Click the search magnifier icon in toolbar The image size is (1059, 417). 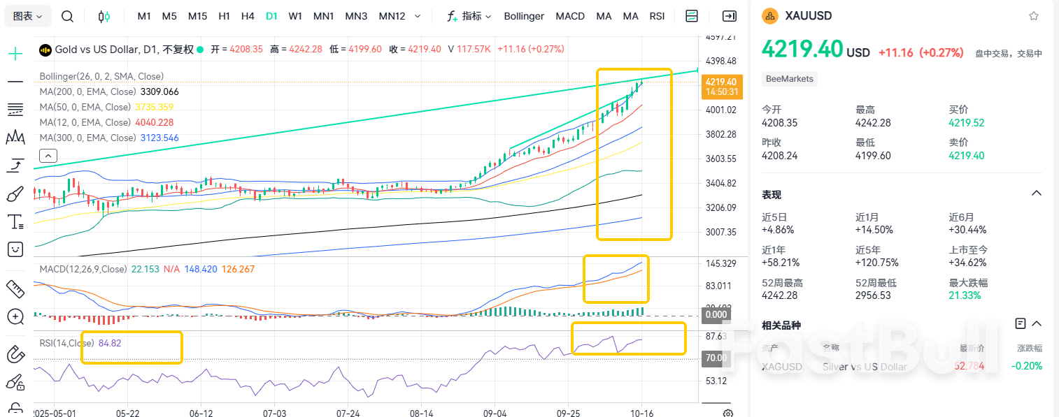coord(67,16)
